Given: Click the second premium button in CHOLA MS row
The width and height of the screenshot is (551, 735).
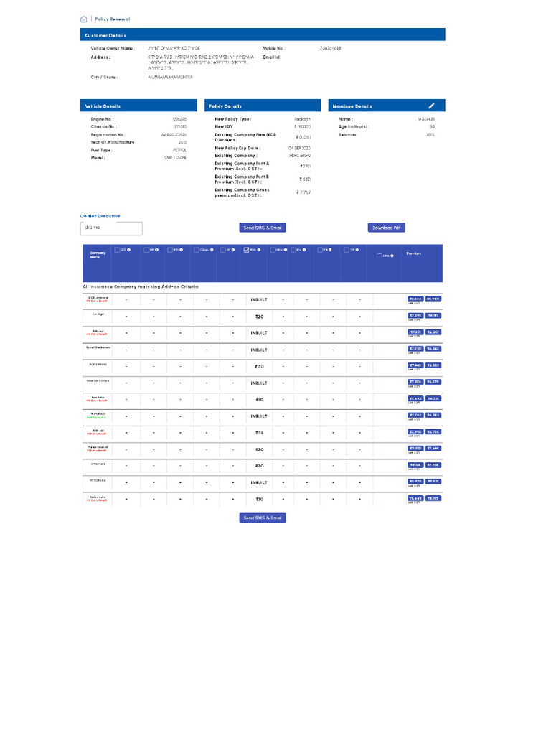Looking at the screenshot, I should point(433,465).
